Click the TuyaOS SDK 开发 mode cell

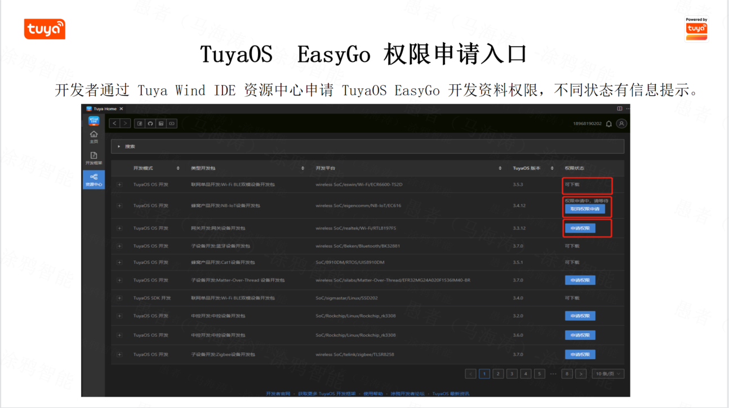pyautogui.click(x=152, y=298)
